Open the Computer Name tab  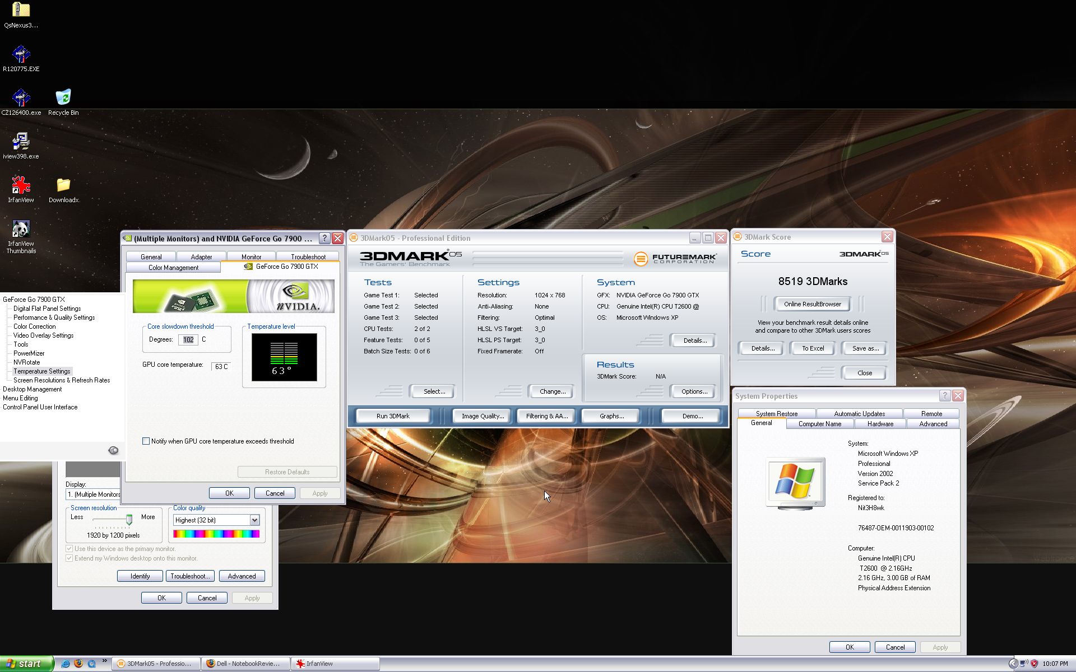pos(820,424)
